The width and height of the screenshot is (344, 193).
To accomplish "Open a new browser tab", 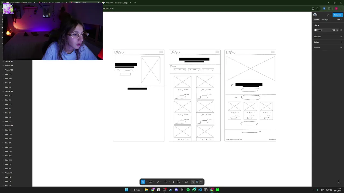I will [x=135, y=3].
